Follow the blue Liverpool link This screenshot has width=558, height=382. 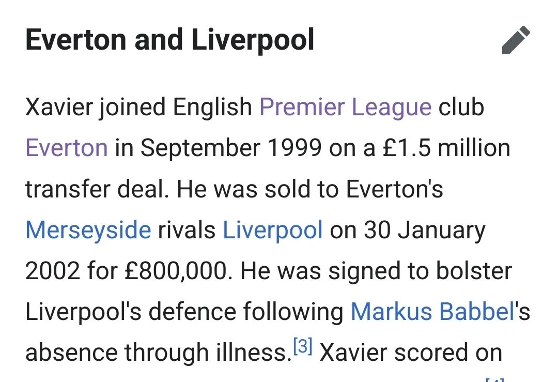pos(273,230)
